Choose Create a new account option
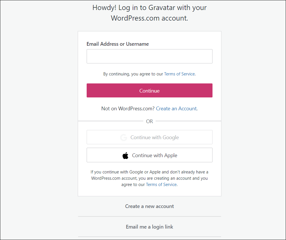This screenshot has width=286, height=240. tap(149, 206)
